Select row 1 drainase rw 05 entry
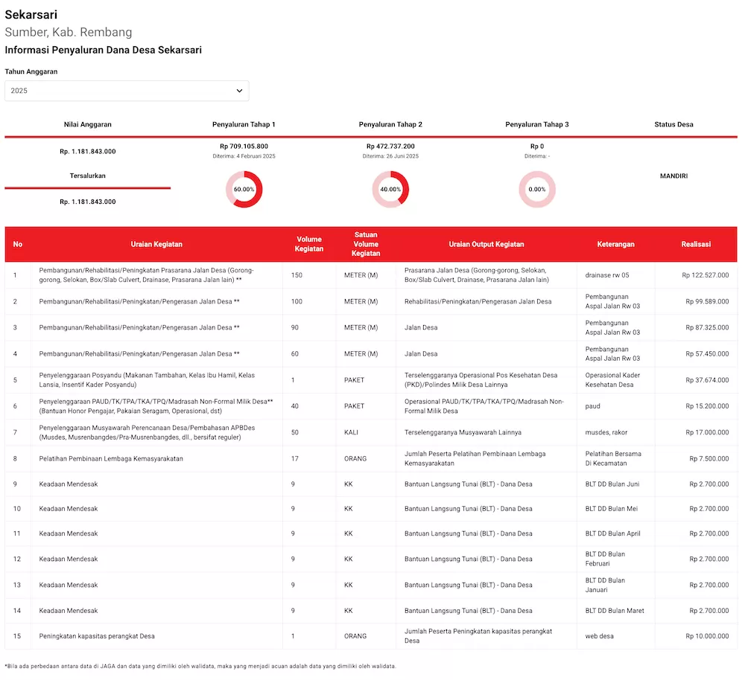This screenshot has height=680, width=745. (606, 275)
